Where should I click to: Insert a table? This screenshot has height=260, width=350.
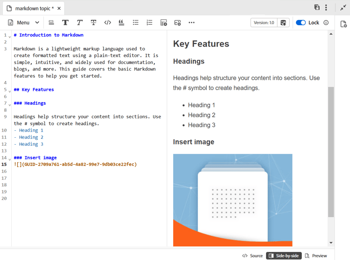tap(164, 22)
